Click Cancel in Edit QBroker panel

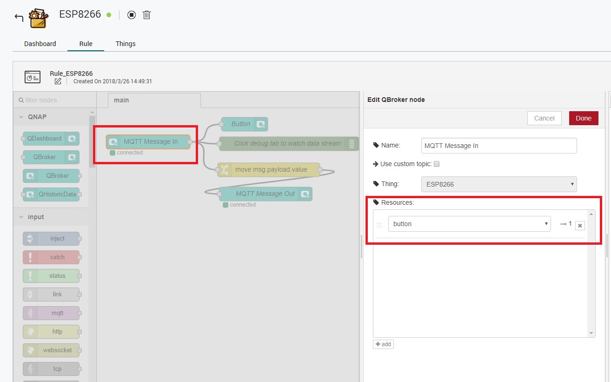544,118
